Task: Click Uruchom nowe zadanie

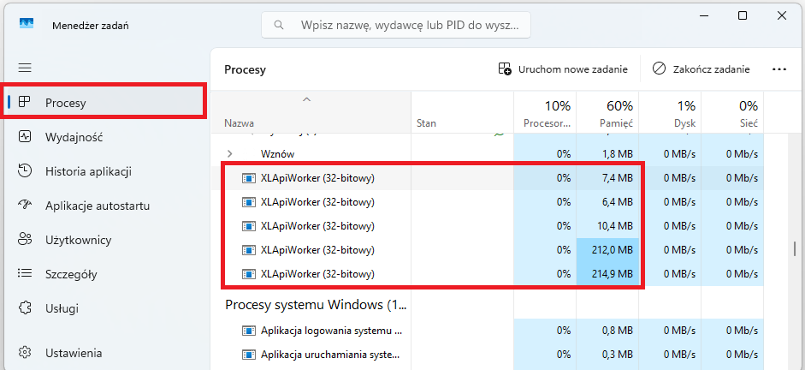Action: click(x=563, y=69)
